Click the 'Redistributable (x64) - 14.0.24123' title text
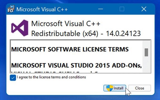 pos(86,34)
